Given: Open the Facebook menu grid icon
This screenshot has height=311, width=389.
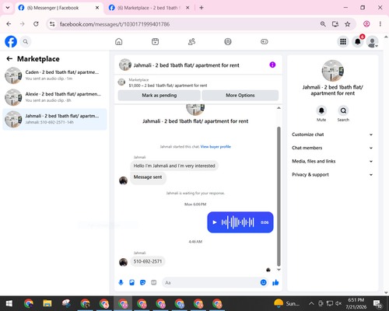Looking at the screenshot, I should pos(343,41).
